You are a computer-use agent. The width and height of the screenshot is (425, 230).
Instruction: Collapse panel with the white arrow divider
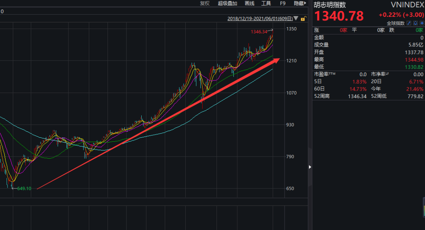[x=310, y=167]
